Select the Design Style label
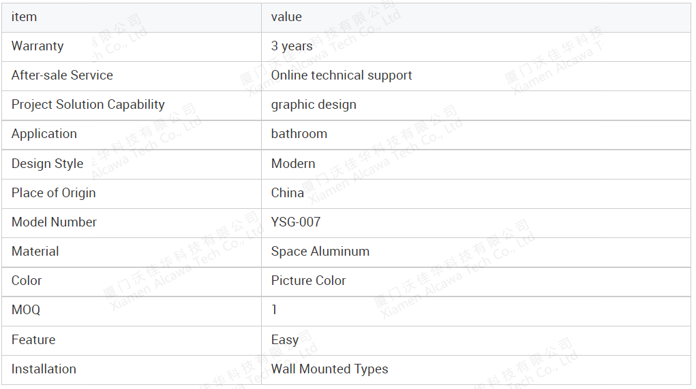Screen dimensions: 696x389 pos(47,164)
